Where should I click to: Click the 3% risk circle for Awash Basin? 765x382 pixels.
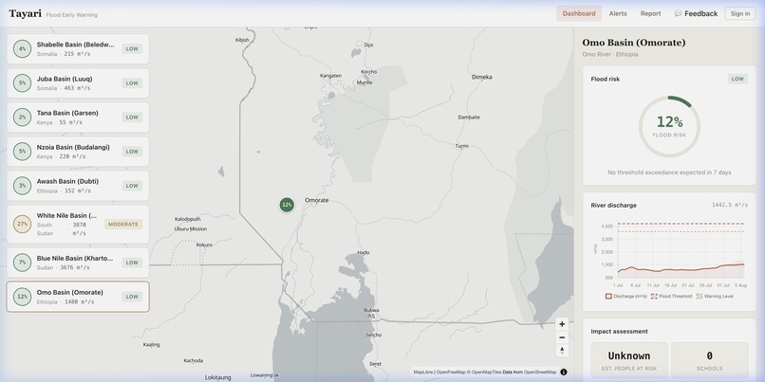pos(22,186)
